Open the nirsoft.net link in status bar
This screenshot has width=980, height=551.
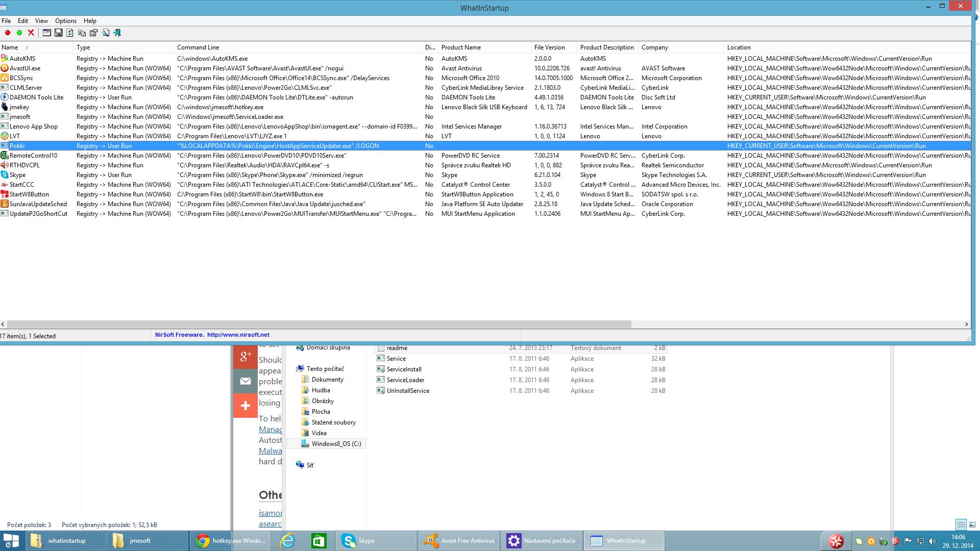[238, 335]
